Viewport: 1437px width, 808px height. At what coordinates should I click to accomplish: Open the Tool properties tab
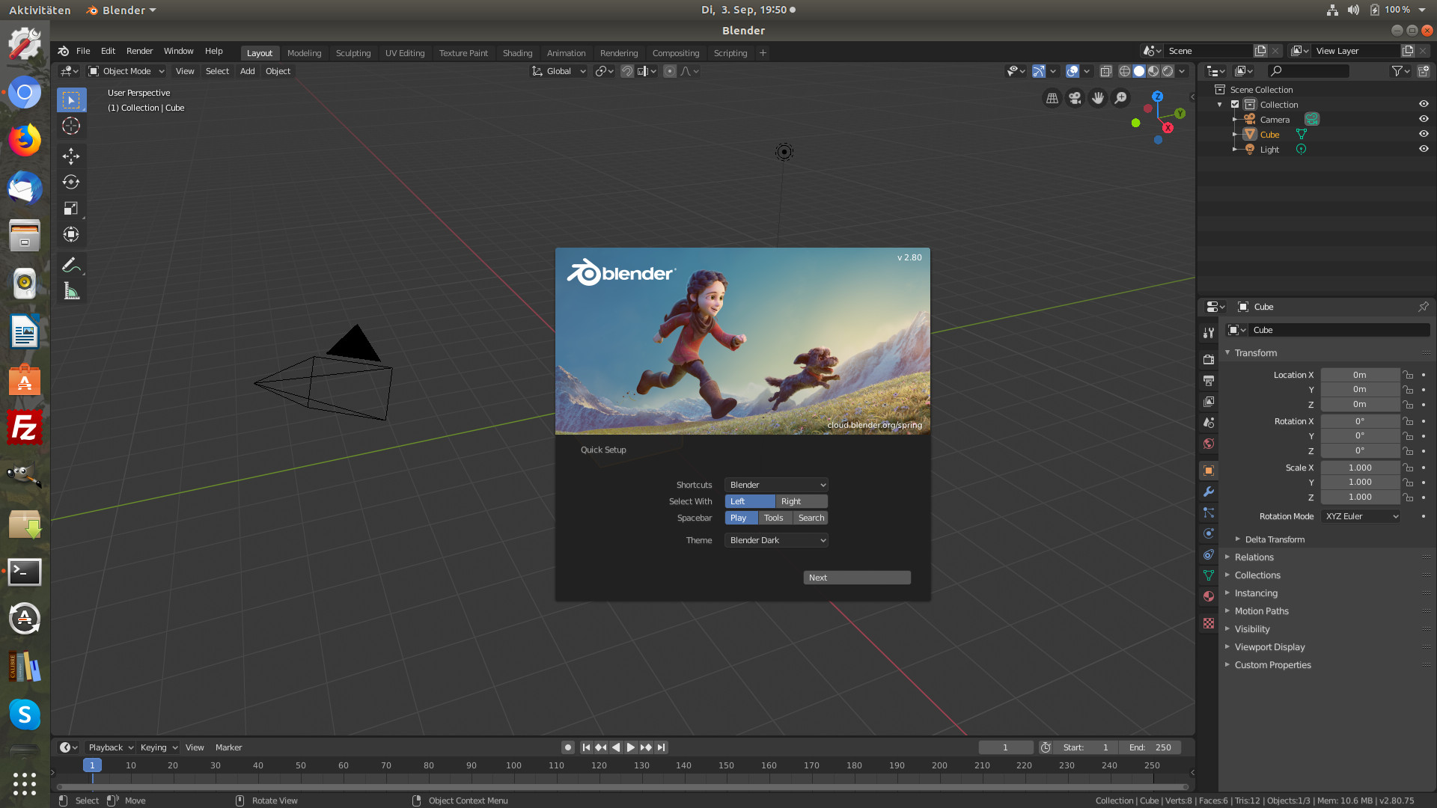pos(1208,332)
